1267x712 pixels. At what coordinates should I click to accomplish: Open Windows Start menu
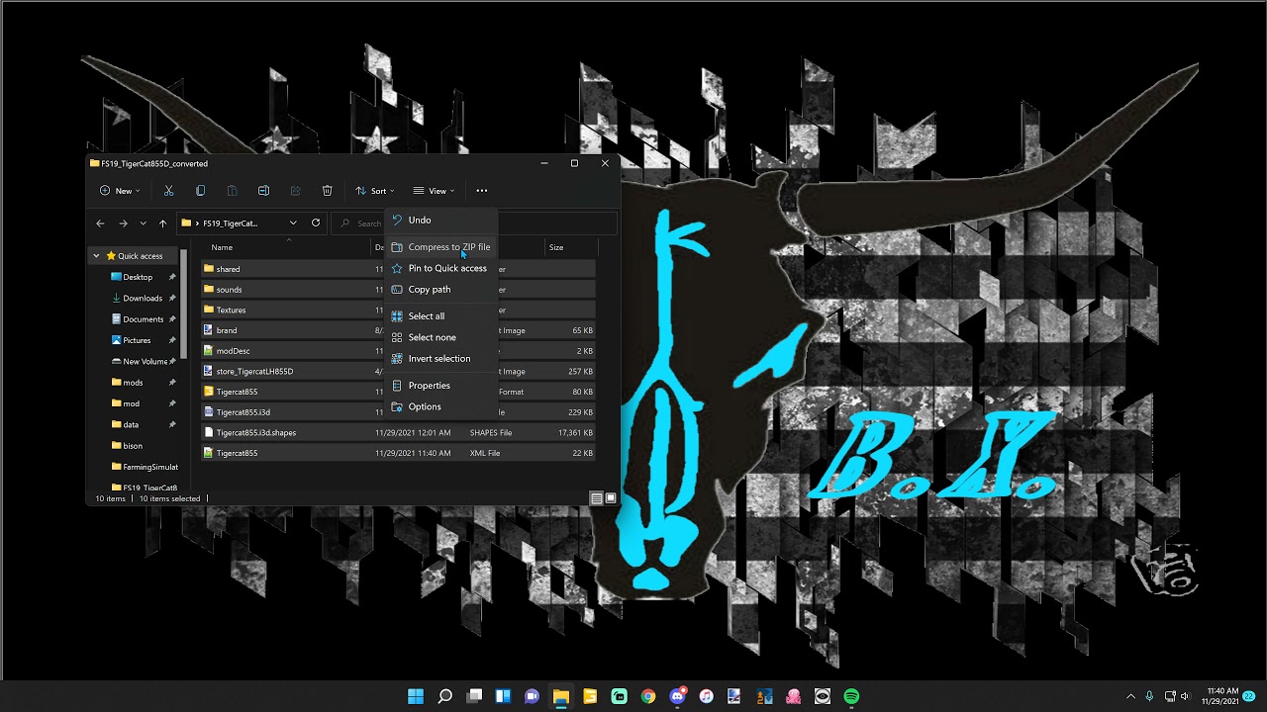point(416,696)
